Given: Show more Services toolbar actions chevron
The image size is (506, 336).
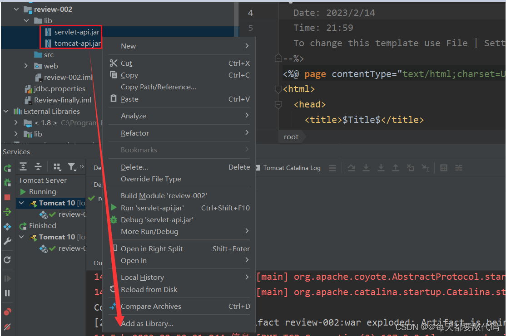Looking at the screenshot, I should pos(82,166).
